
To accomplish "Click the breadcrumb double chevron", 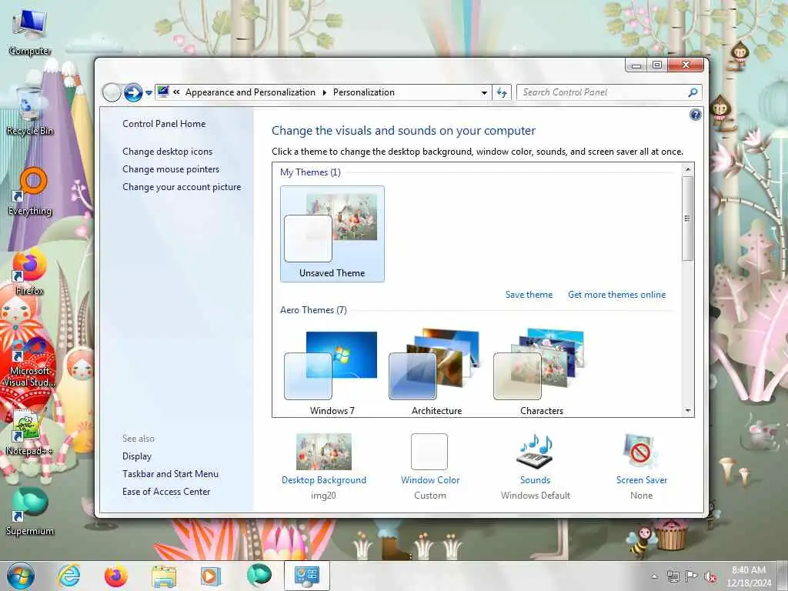I will [176, 92].
